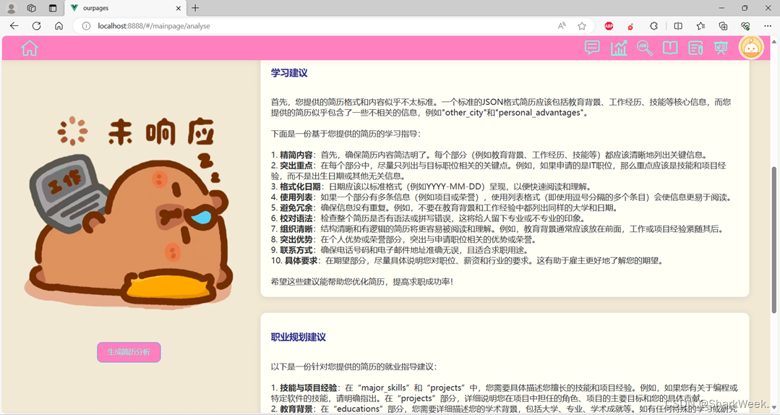
Task: Click the sleeping capybara 未响应 image
Action: pyautogui.click(x=129, y=212)
